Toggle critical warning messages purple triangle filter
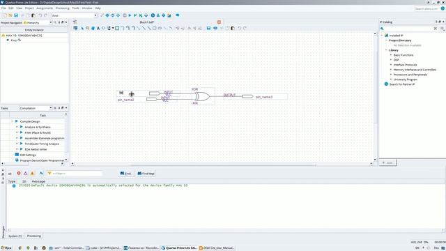 pyautogui.click(x=26, y=174)
